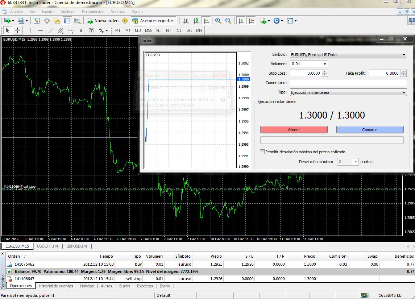The height and width of the screenshot is (299, 415).
Task: Select the Fibonacci retracement tool
Action: (x=71, y=30)
